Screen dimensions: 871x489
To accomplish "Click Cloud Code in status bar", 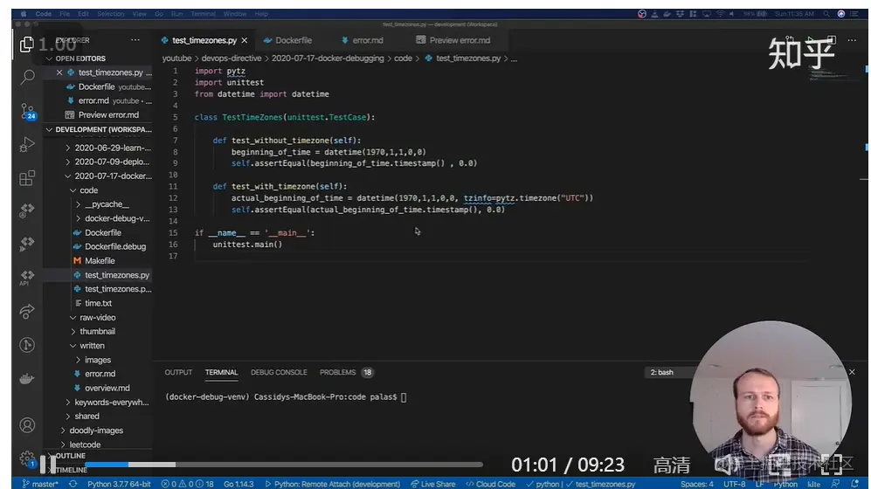I will point(490,484).
